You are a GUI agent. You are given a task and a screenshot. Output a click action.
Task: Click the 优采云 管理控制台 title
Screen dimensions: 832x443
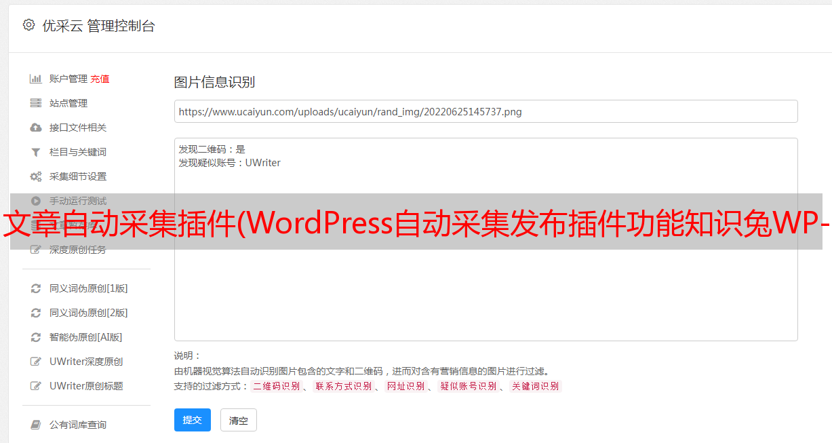[x=98, y=26]
